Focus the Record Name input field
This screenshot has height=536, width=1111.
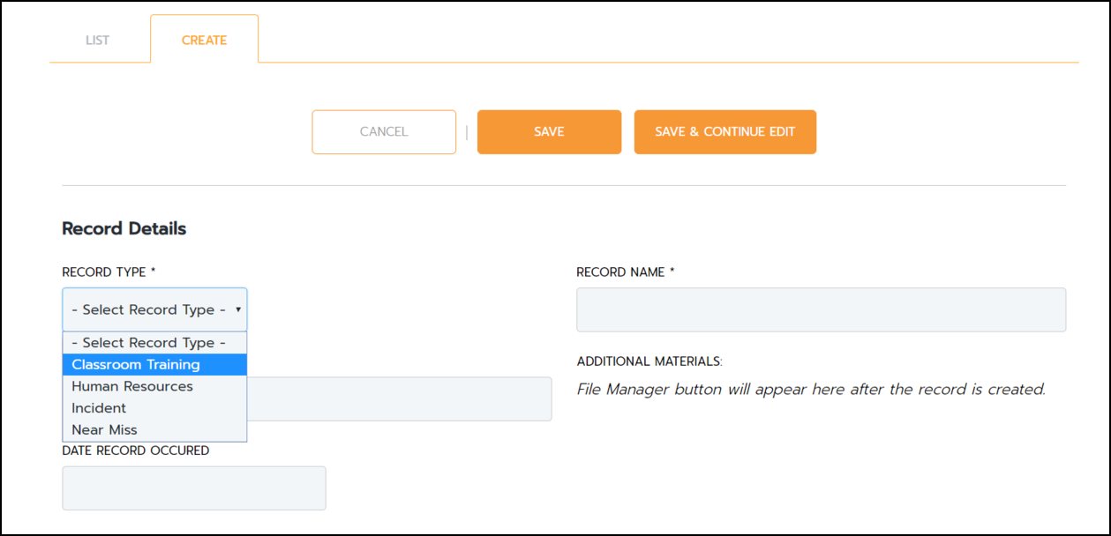coord(821,309)
